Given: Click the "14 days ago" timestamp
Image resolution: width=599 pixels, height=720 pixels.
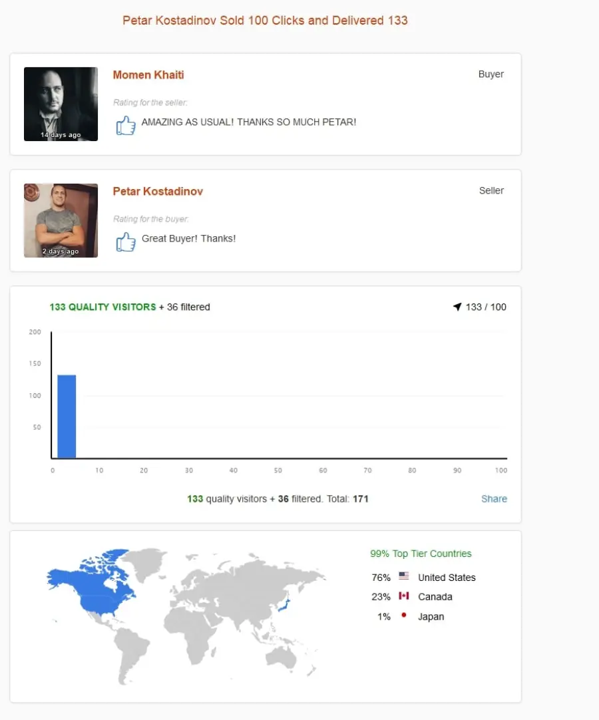Looking at the screenshot, I should [x=61, y=135].
